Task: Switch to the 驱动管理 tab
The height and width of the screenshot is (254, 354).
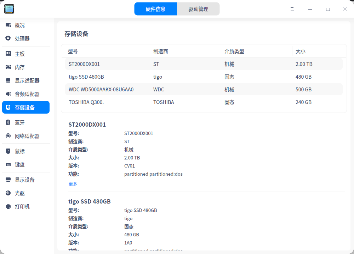Action: 198,9
